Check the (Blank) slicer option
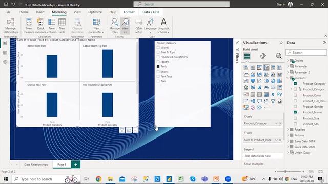This screenshot has width=328, height=184. pos(158,48)
